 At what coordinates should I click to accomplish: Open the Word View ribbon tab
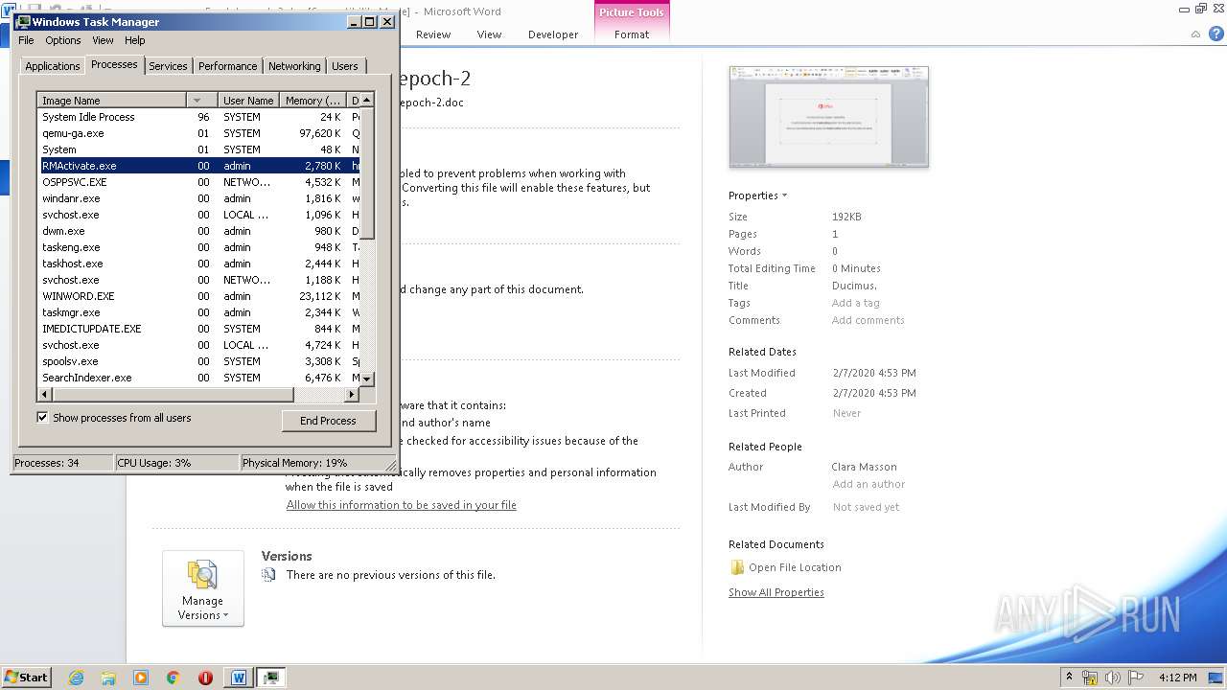pyautogui.click(x=489, y=34)
